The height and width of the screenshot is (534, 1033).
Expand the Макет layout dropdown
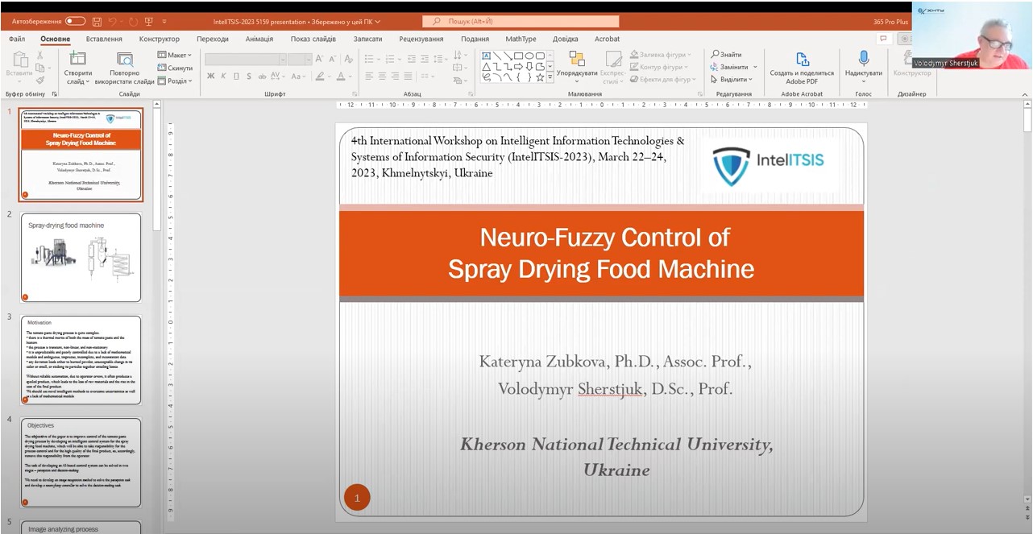[x=176, y=55]
